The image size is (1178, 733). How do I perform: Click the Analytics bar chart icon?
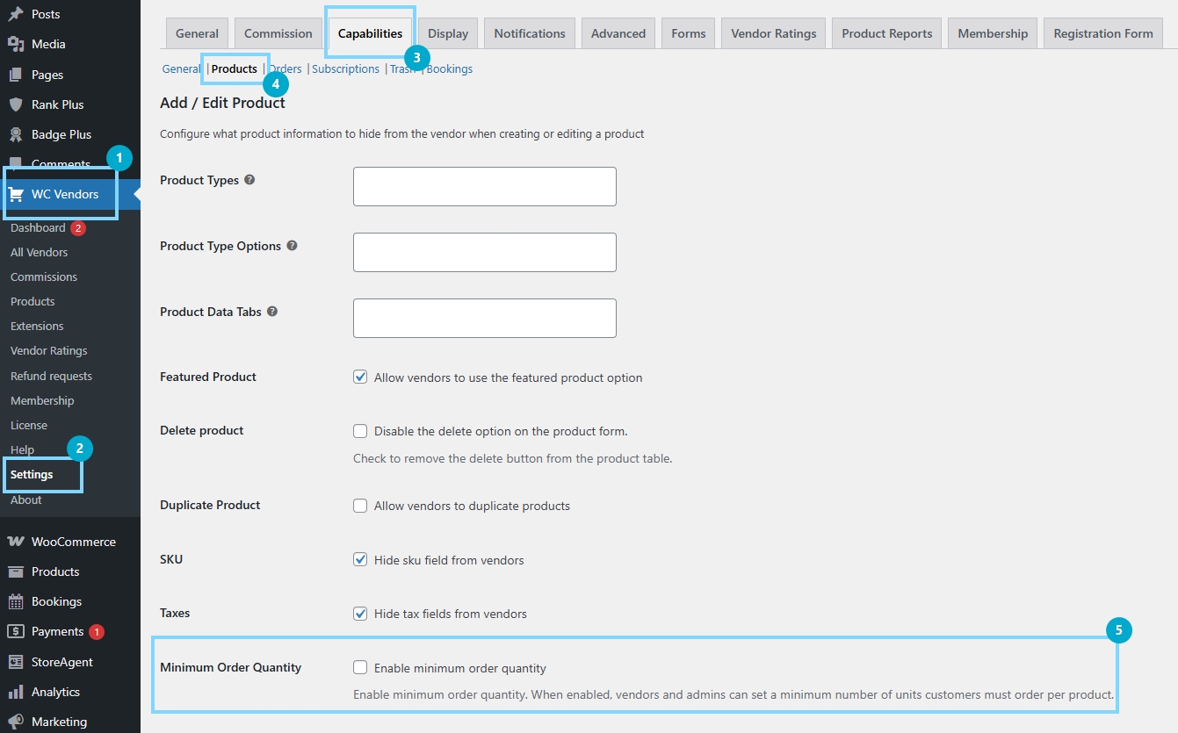pos(16,692)
